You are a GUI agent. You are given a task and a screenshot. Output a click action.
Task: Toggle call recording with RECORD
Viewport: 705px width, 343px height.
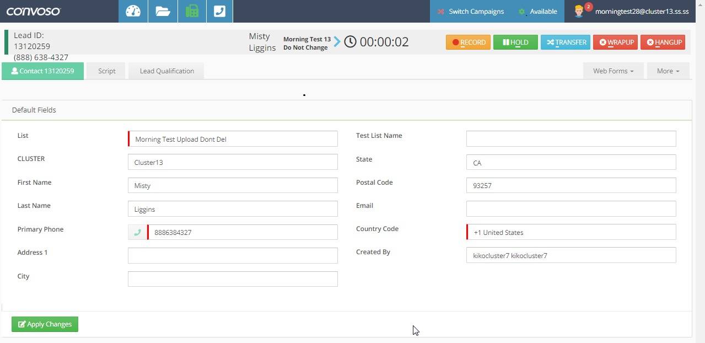coord(468,42)
